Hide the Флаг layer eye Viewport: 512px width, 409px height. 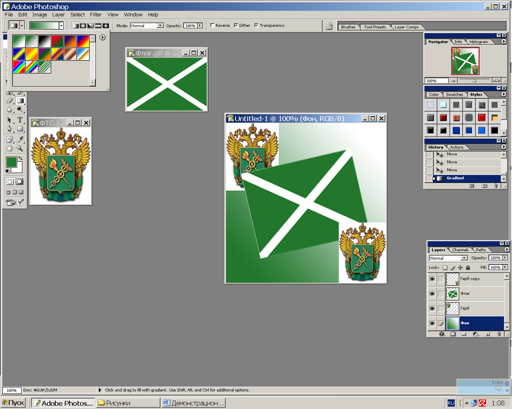pyautogui.click(x=432, y=294)
